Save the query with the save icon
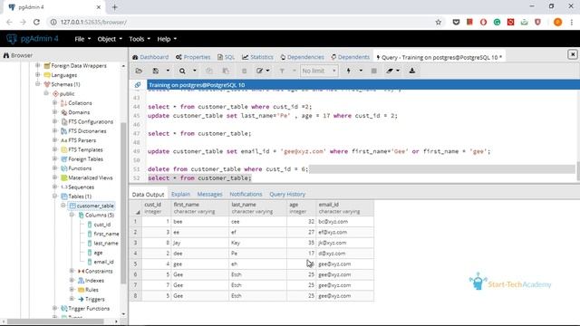Image resolution: width=580 pixels, height=326 pixels. [156, 71]
